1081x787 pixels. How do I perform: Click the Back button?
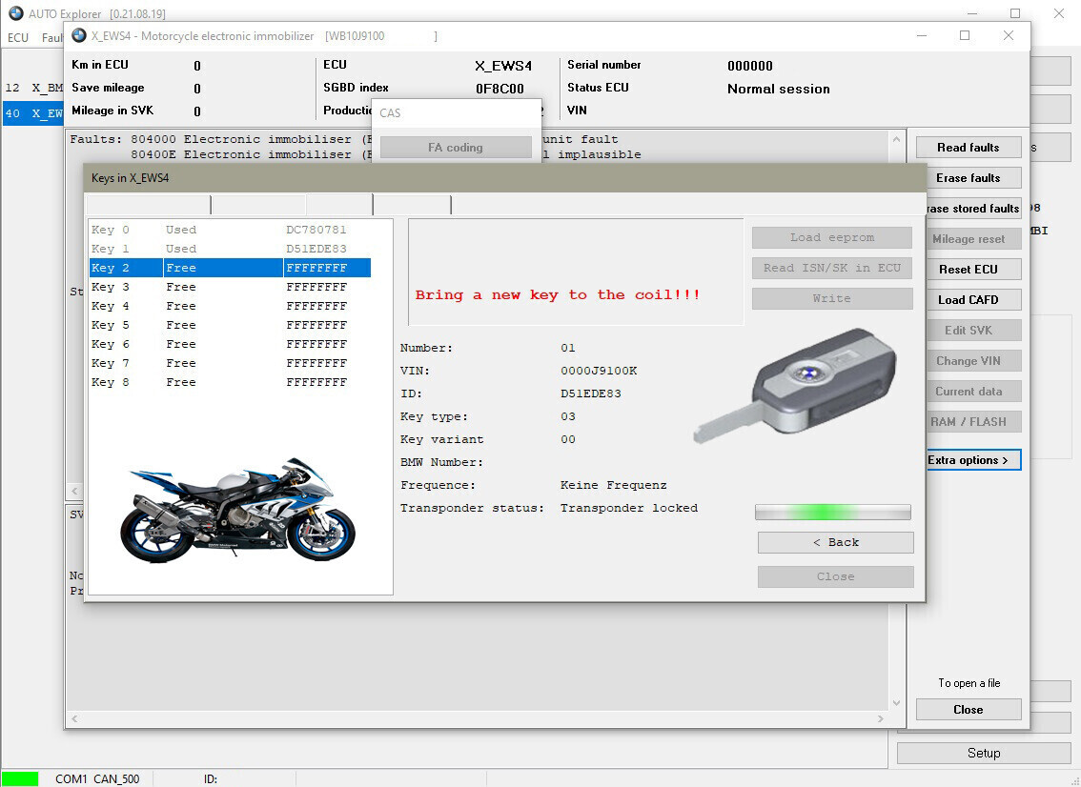pyautogui.click(x=836, y=542)
